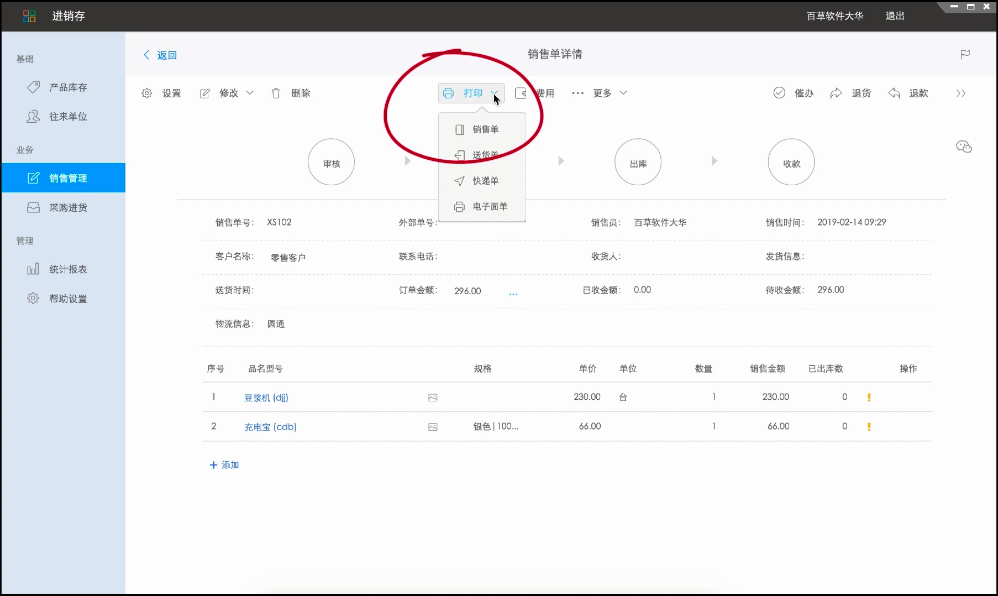Select 销售管理 in sidebar
998x596 pixels.
(64, 178)
